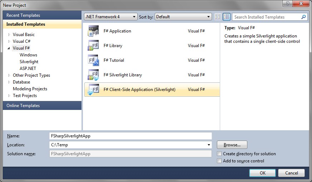Select the F# Tutorial template icon
The image size is (312, 182).
tap(93, 60)
